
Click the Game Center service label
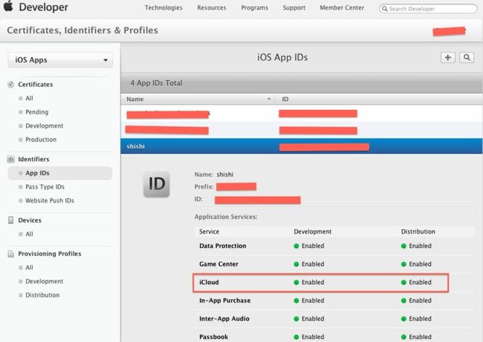tap(218, 264)
